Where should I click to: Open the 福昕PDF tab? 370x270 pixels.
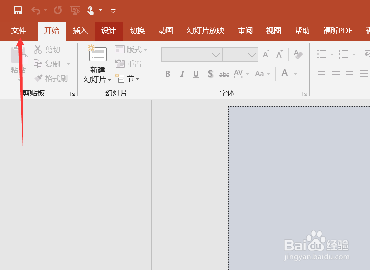point(338,31)
